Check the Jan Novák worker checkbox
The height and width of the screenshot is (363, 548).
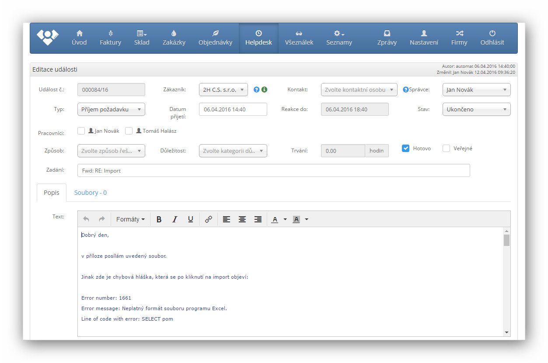click(x=81, y=131)
